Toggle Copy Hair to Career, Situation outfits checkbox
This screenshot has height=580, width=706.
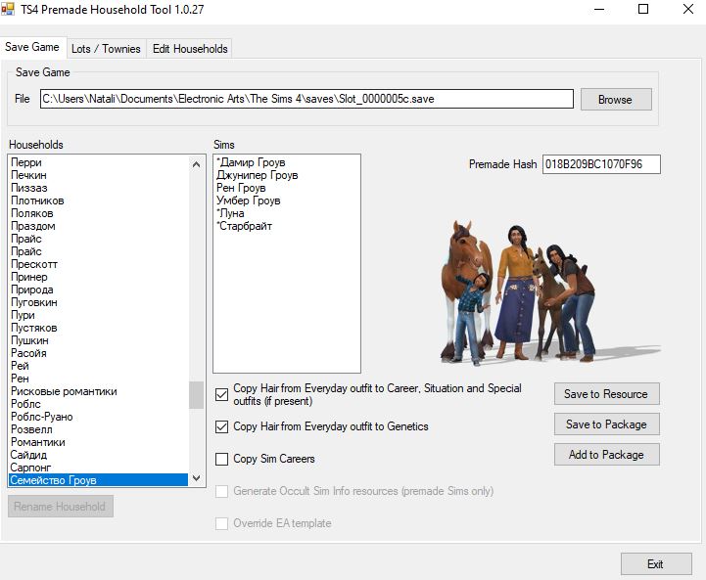click(222, 395)
